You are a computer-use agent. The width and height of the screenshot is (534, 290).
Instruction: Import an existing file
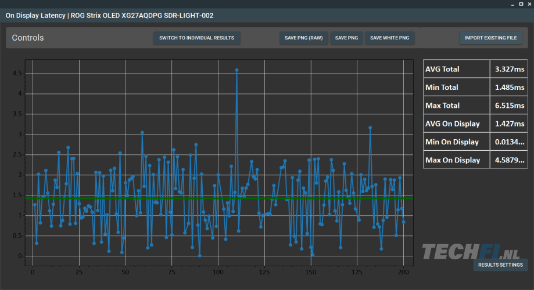(490, 38)
